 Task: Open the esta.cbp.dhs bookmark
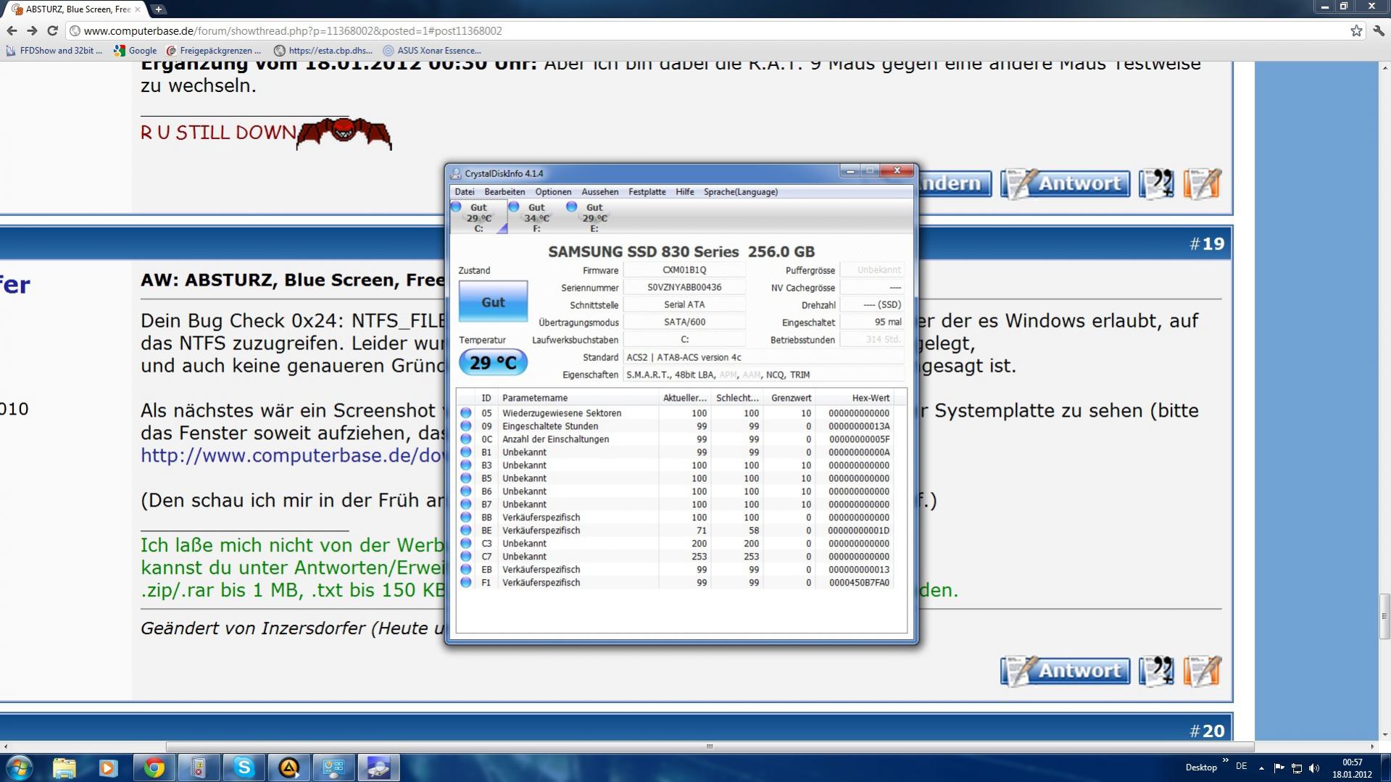tap(323, 51)
